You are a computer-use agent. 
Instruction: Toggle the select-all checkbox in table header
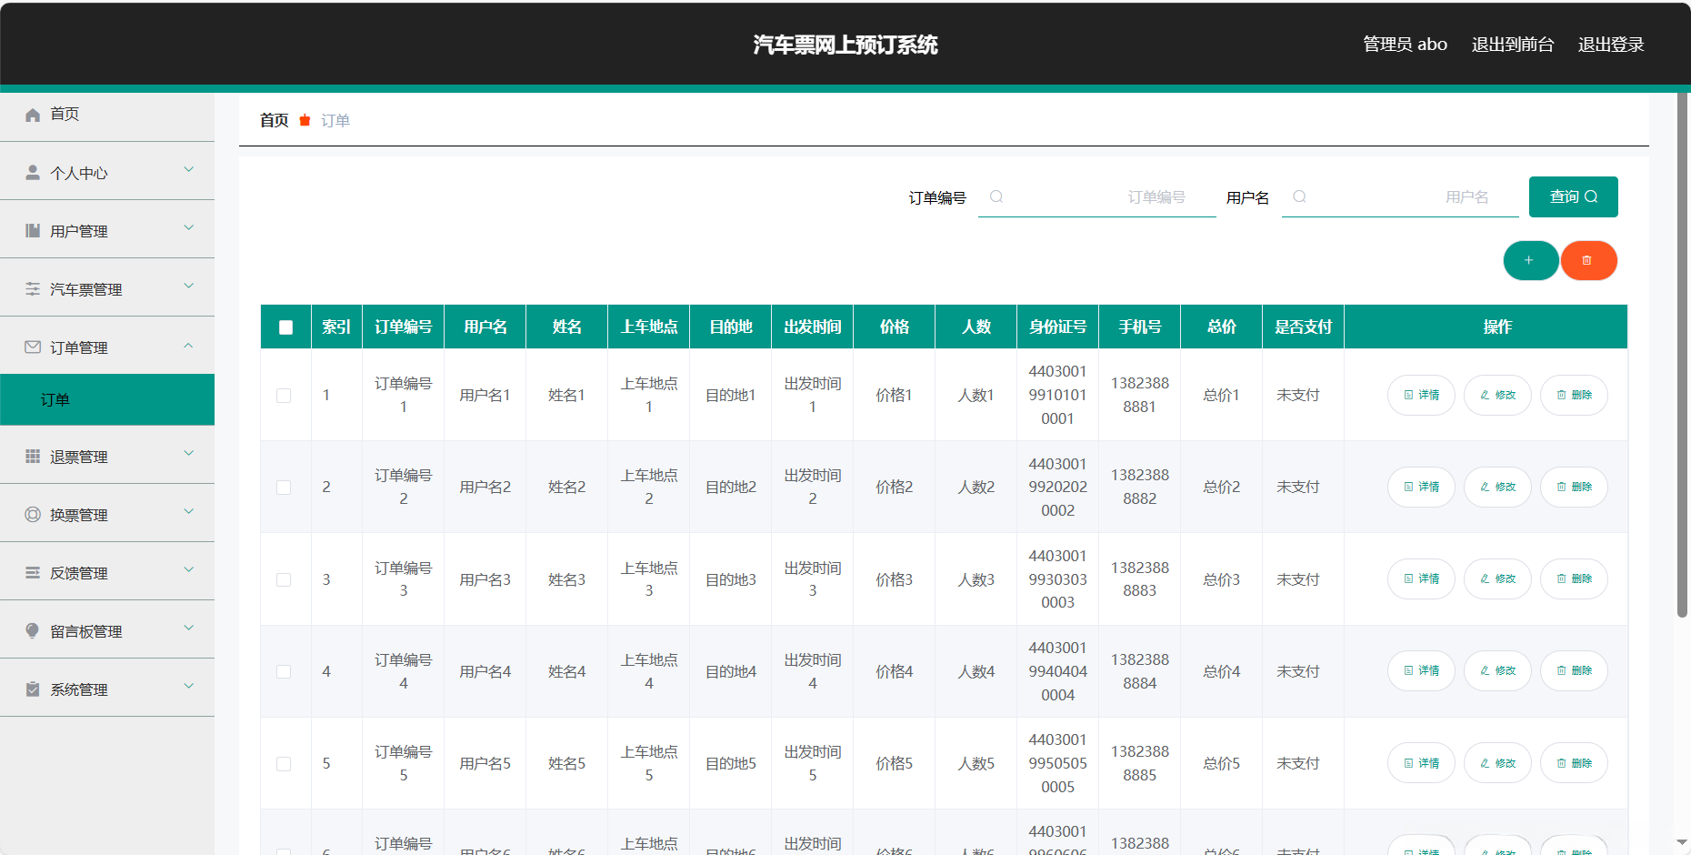[x=285, y=327]
